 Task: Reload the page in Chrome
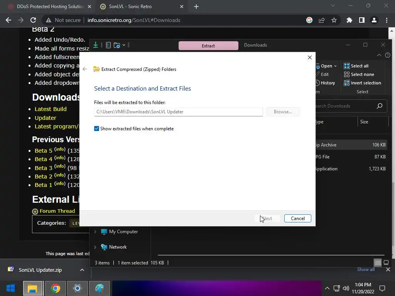click(x=33, y=20)
